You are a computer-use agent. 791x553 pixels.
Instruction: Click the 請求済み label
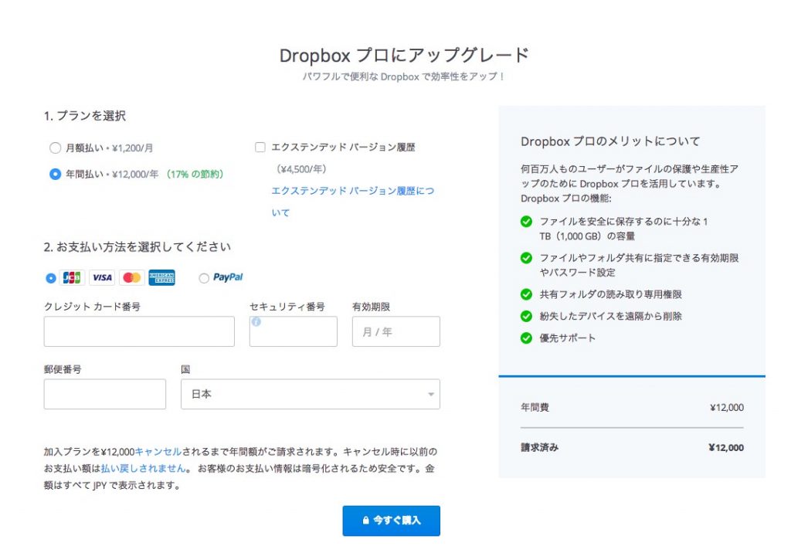(x=540, y=447)
